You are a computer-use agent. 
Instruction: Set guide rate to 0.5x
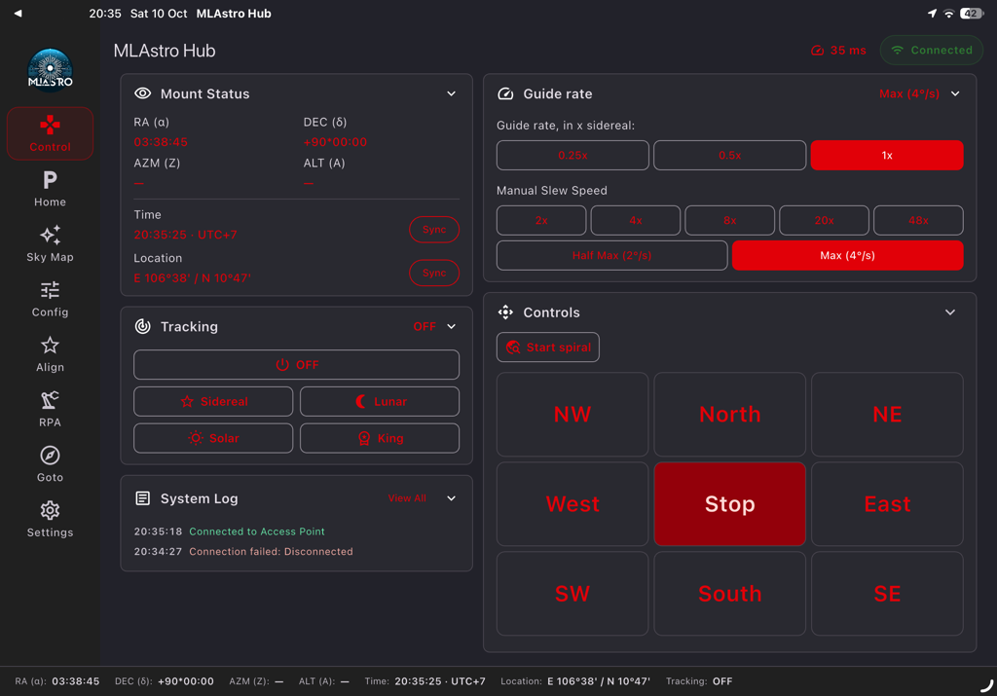point(730,155)
